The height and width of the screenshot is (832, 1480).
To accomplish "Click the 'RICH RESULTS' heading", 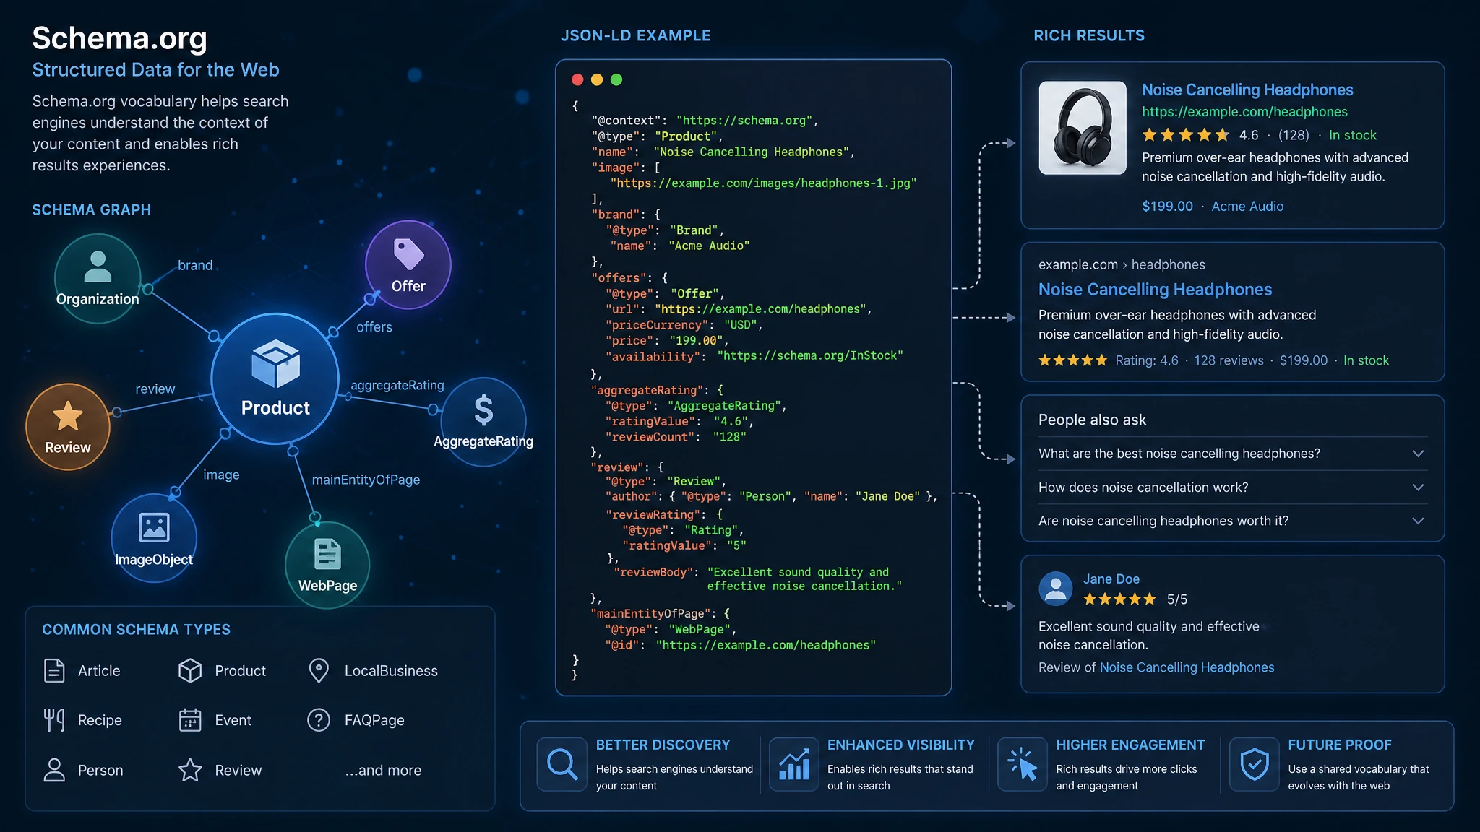I will click(x=1089, y=35).
